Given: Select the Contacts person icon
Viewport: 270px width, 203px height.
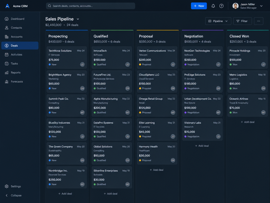Looking at the screenshot, I should click(7, 27).
